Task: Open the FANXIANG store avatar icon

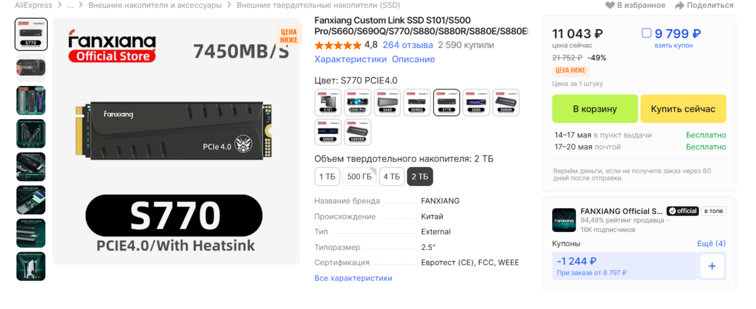Action: (564, 220)
